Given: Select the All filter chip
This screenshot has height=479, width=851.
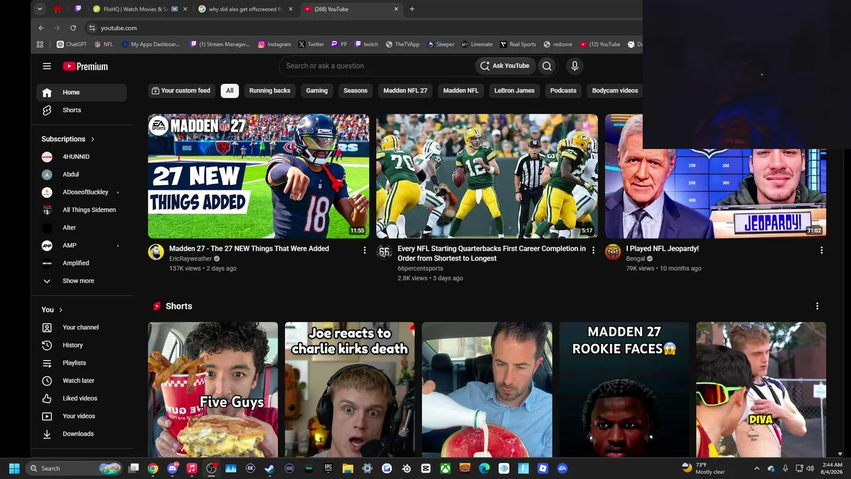Looking at the screenshot, I should (x=229, y=90).
